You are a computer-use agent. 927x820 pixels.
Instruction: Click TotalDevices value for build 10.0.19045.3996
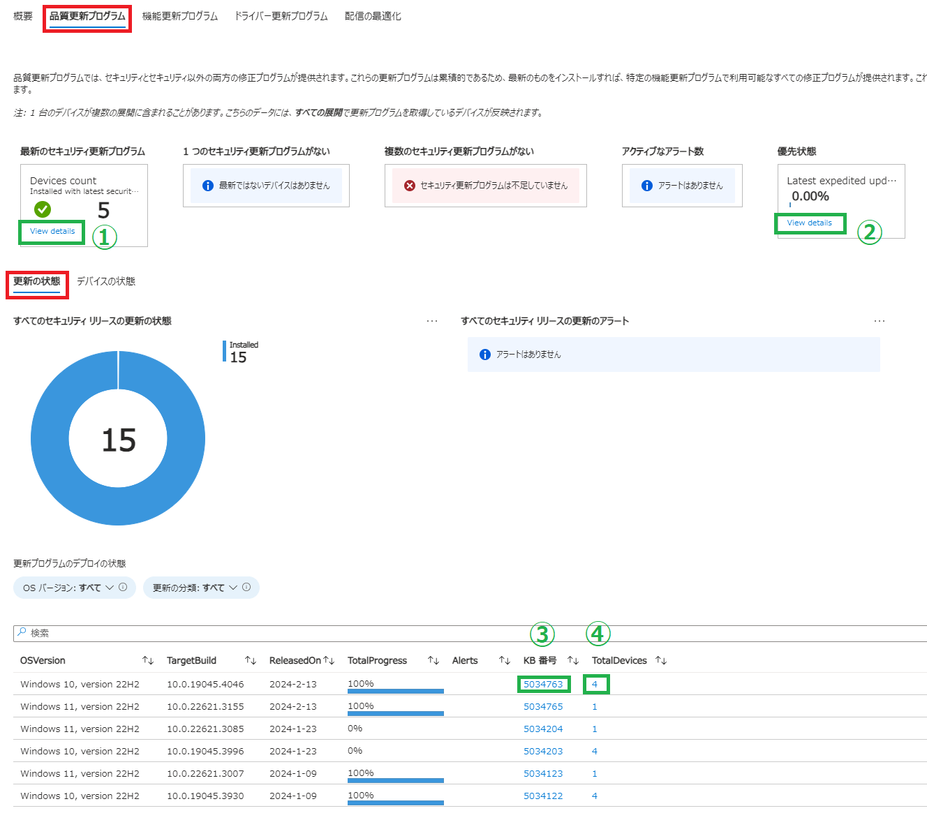(x=595, y=751)
